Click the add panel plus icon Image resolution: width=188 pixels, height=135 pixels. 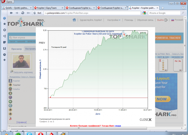pos(5,60)
